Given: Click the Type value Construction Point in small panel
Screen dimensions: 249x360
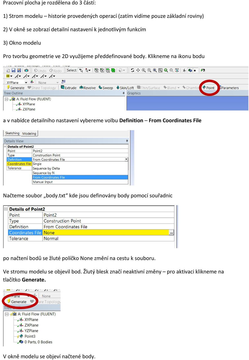Looking at the screenshot, I should 80,155.
